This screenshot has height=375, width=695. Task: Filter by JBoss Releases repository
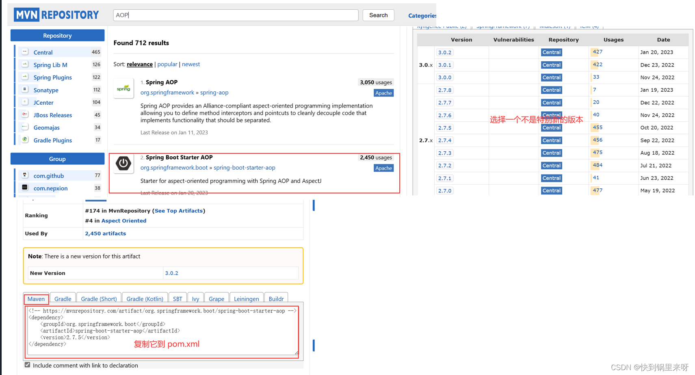53,115
